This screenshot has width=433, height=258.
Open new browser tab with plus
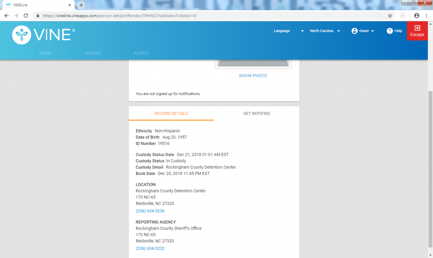[81, 5]
